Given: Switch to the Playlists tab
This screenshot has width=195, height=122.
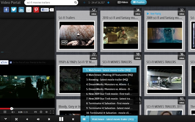Looking at the screenshot, I should 139,2.
